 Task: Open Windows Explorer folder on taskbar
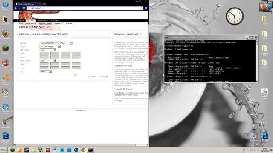click(34, 150)
